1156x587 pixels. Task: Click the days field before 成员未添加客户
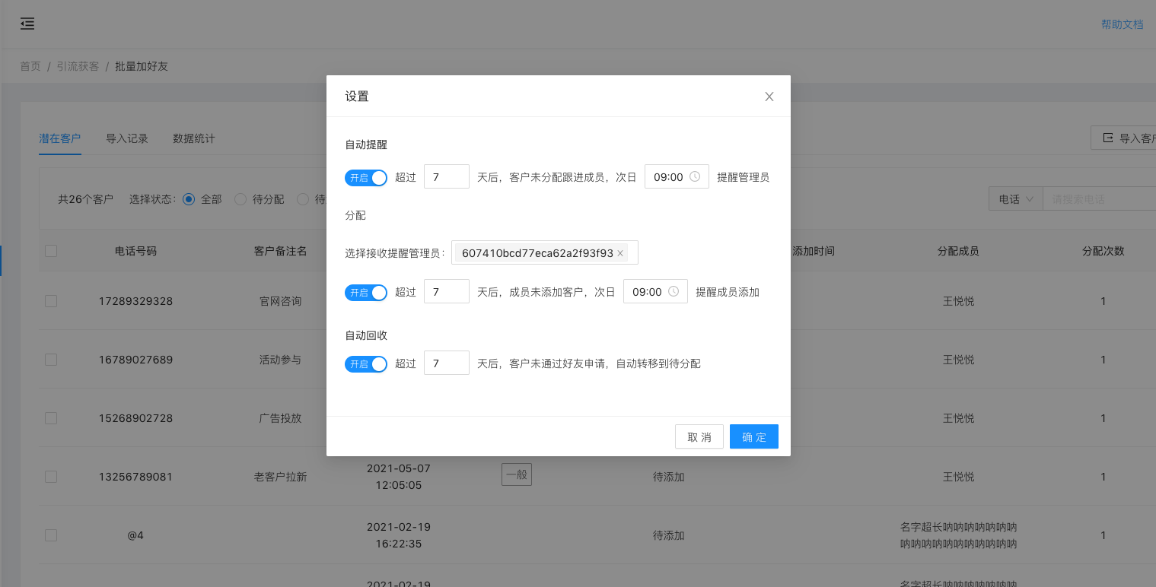pyautogui.click(x=447, y=291)
